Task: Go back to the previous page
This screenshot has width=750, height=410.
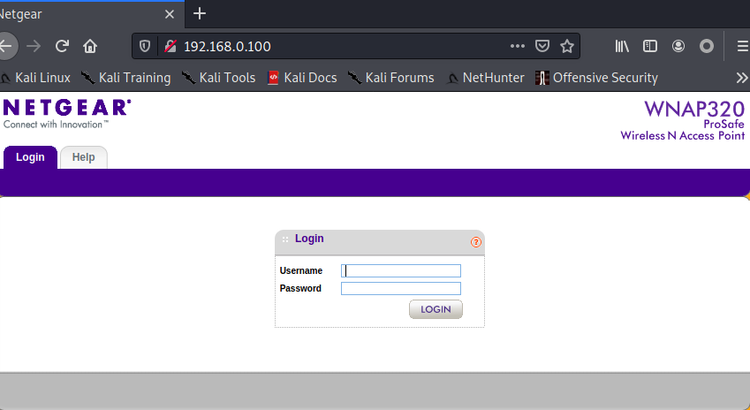Action: click(x=7, y=47)
